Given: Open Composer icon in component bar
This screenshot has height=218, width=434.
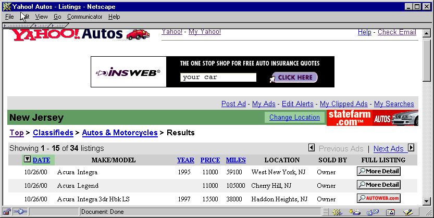Looking at the screenshot, I should pyautogui.click(x=408, y=212).
